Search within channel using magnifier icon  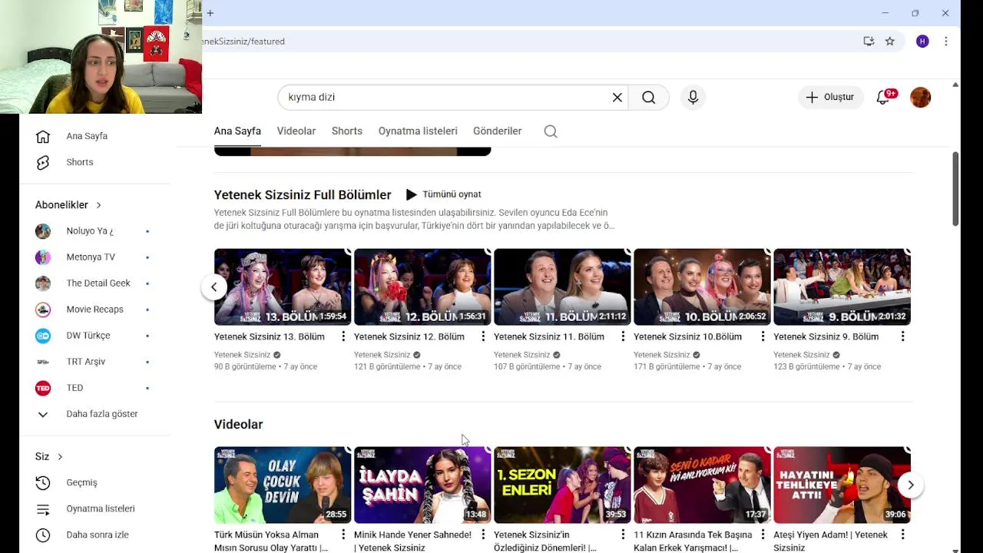[551, 131]
